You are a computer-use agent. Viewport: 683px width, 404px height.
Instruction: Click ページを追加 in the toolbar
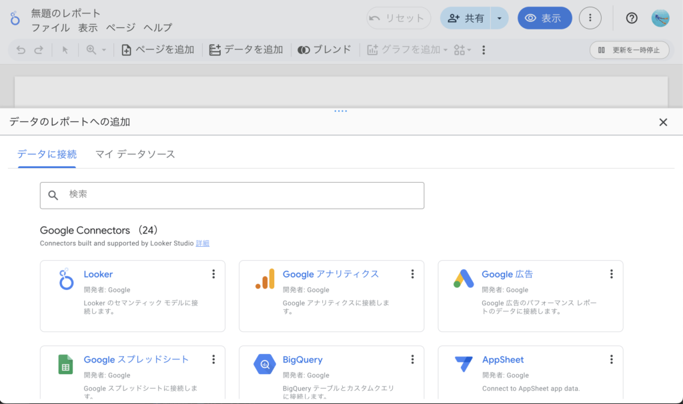tap(158, 49)
